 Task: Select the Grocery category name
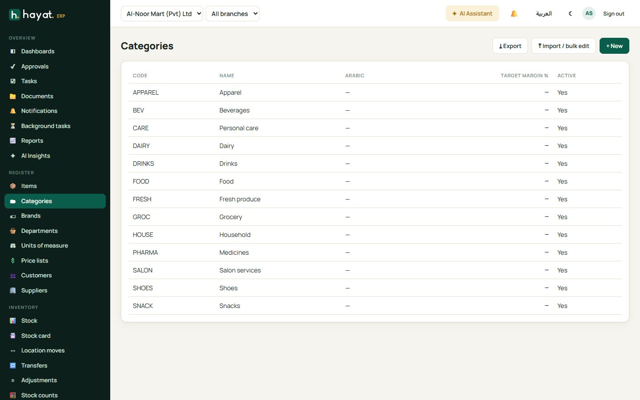pos(231,217)
